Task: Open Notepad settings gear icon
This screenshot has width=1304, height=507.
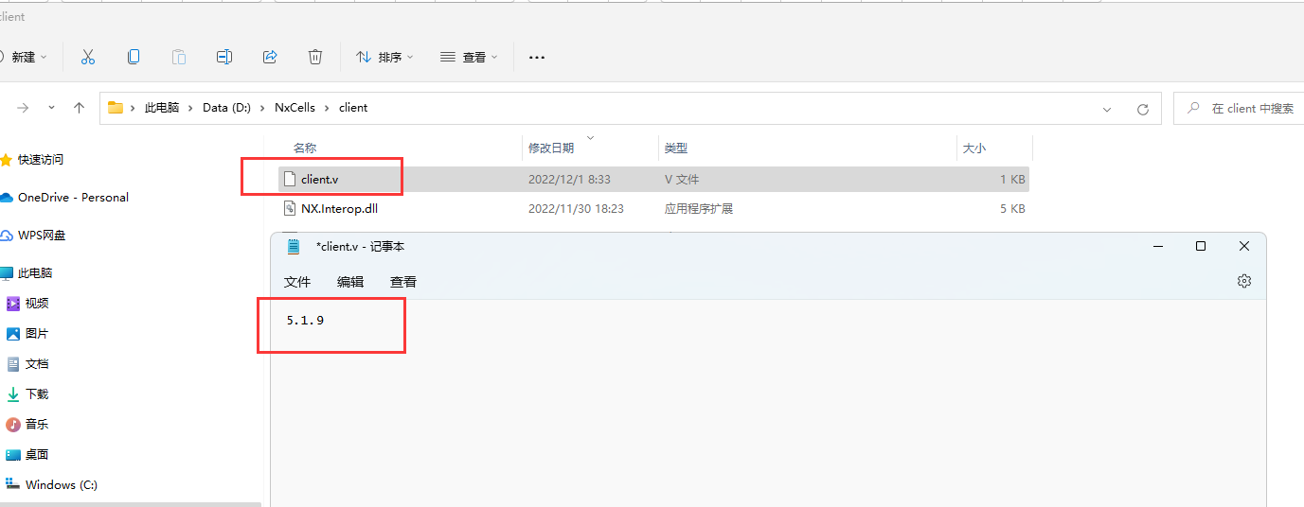Action: click(1244, 281)
